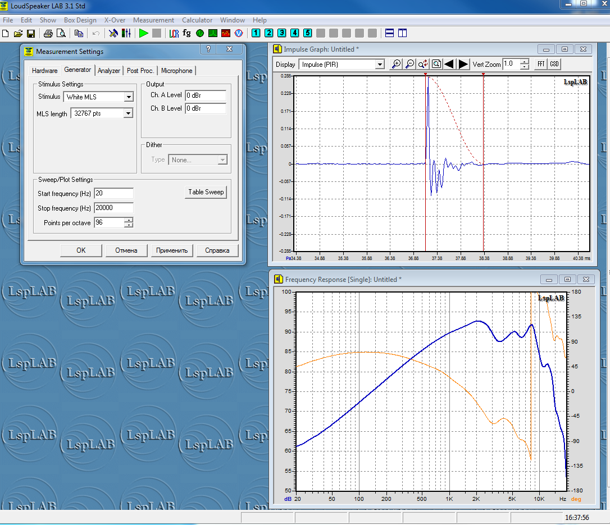This screenshot has height=525, width=610.
Task: Open the Box Design menu
Action: tap(80, 20)
